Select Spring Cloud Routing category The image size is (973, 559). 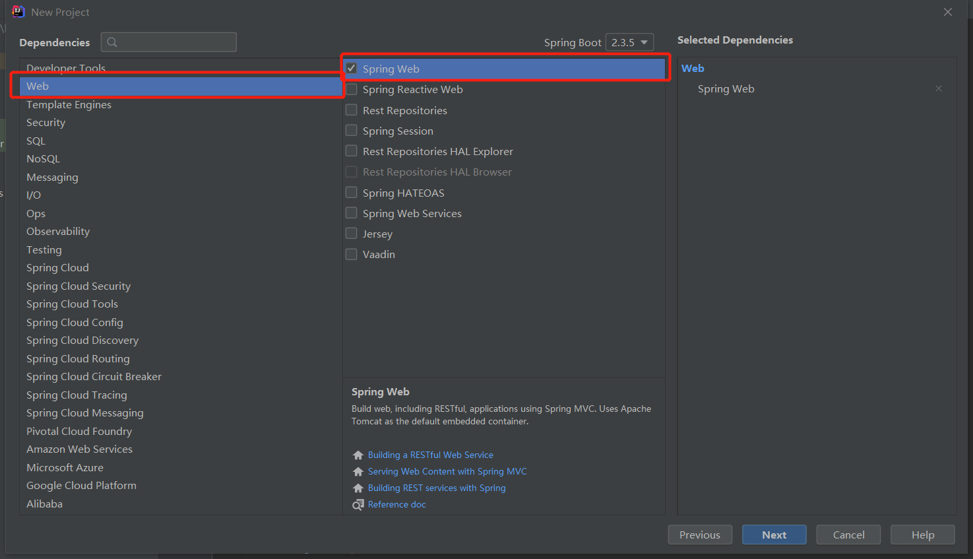[x=181, y=358]
